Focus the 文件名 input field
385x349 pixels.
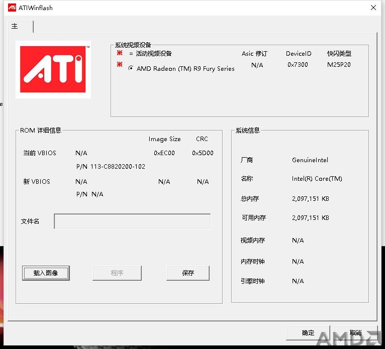[x=132, y=221]
